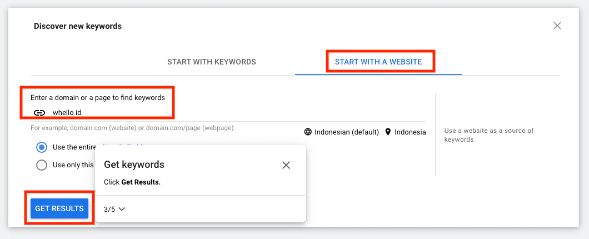Viewport: 589px width, 239px height.
Task: Click the globe language icon
Action: (308, 132)
